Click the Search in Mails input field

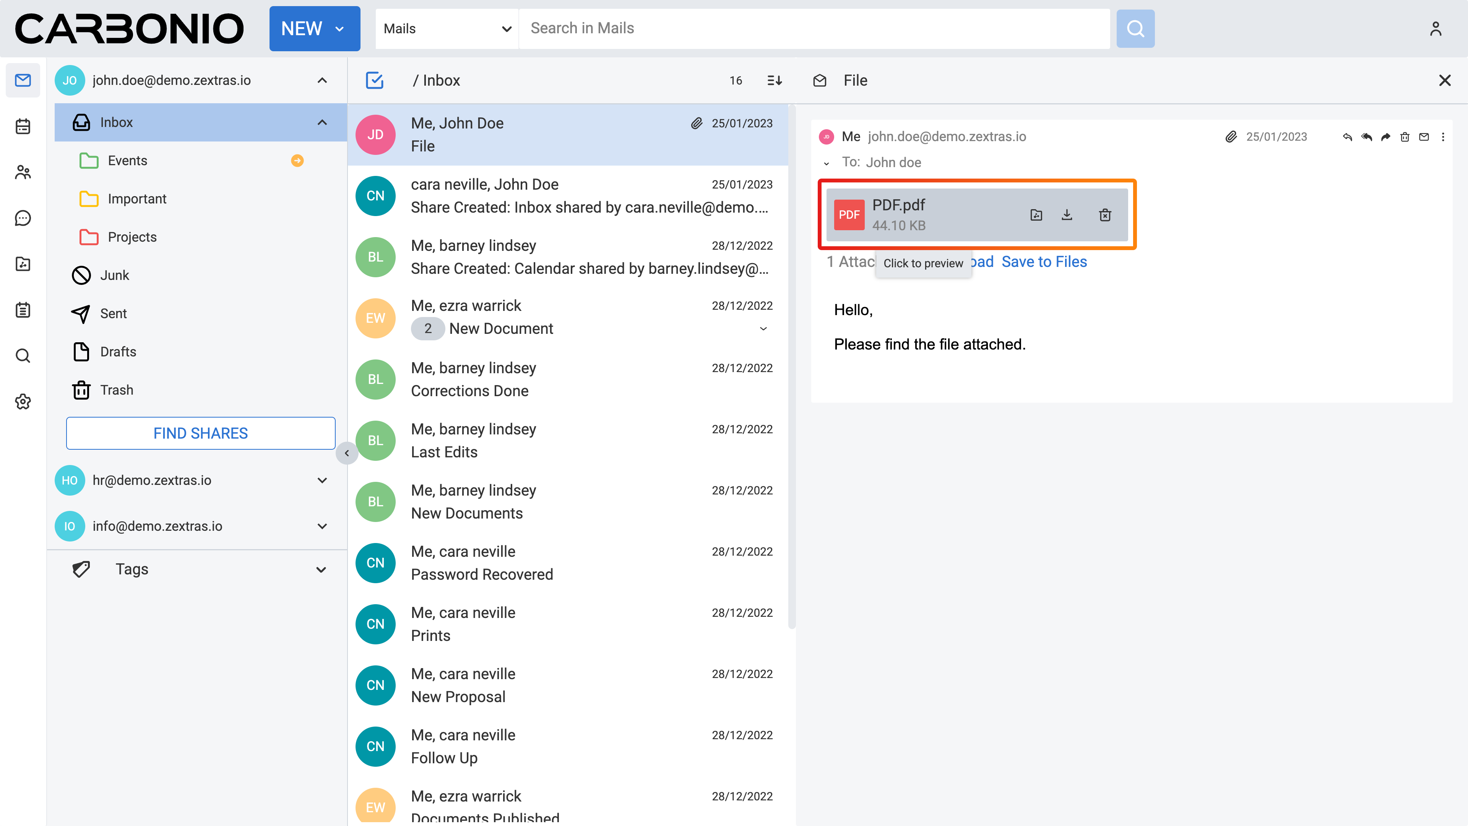coord(813,29)
